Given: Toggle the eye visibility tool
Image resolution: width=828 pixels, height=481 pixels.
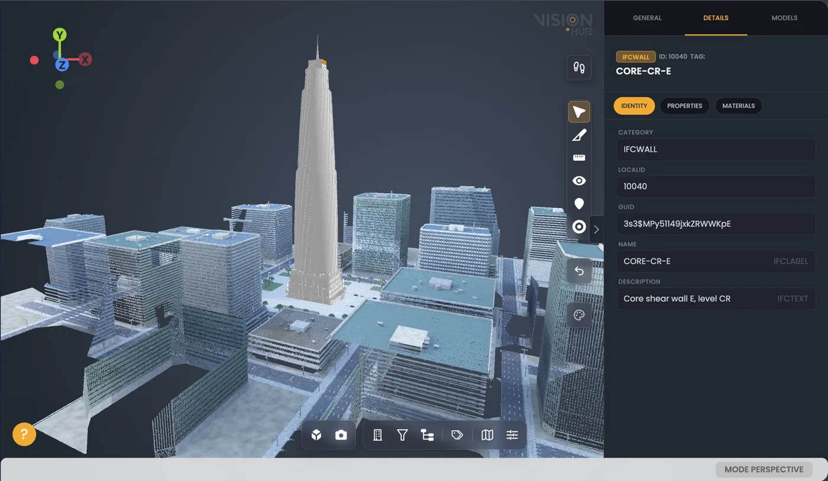Looking at the screenshot, I should [x=579, y=181].
